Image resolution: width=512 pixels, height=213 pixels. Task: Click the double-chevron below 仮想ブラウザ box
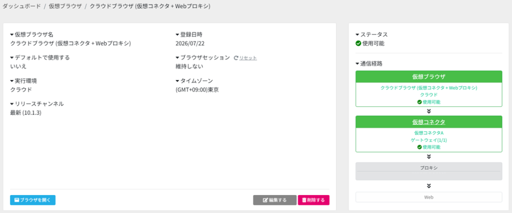[428, 111]
